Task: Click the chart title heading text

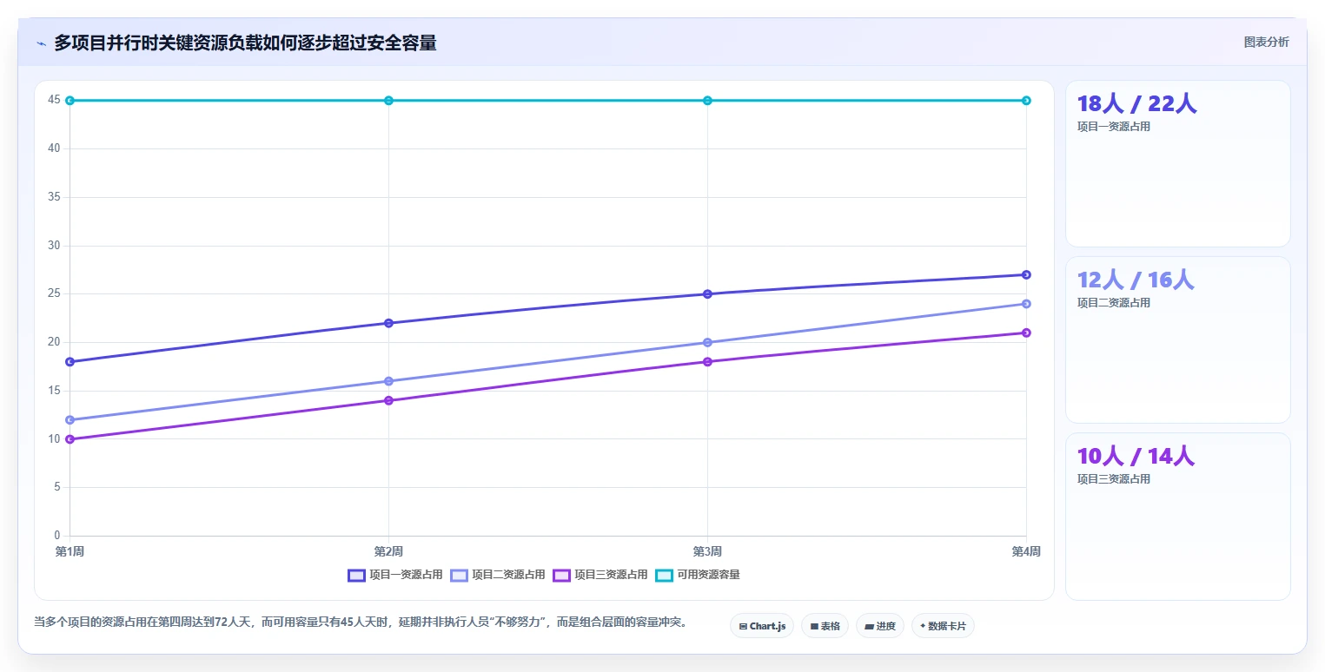Action: click(x=245, y=43)
